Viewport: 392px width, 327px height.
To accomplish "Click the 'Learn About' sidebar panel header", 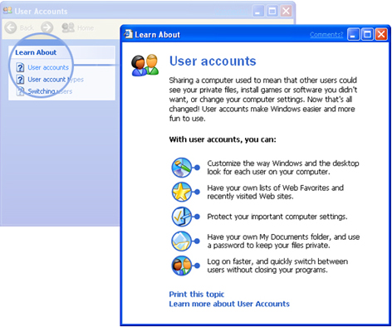I will pos(61,52).
